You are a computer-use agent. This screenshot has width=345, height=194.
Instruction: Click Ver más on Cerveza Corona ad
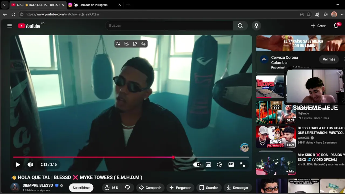pos(329,59)
